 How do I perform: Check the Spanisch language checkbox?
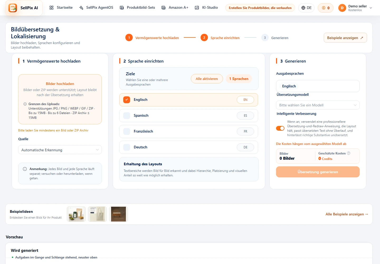pyautogui.click(x=127, y=116)
